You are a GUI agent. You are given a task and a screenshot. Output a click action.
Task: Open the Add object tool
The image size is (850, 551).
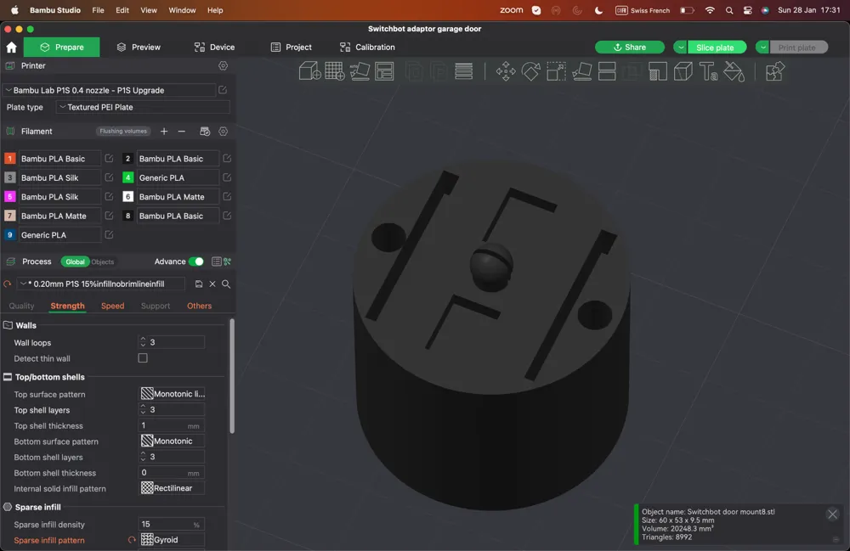point(309,71)
